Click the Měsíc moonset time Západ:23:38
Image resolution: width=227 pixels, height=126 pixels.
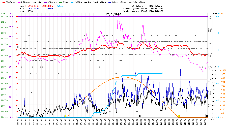click(156, 11)
